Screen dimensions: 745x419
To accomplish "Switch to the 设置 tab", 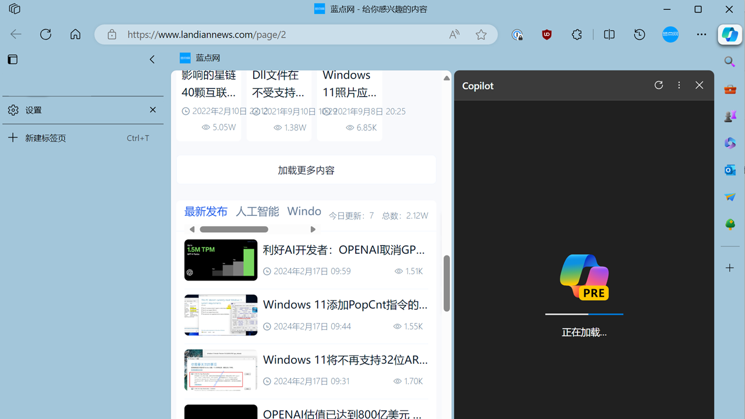I will click(x=76, y=110).
